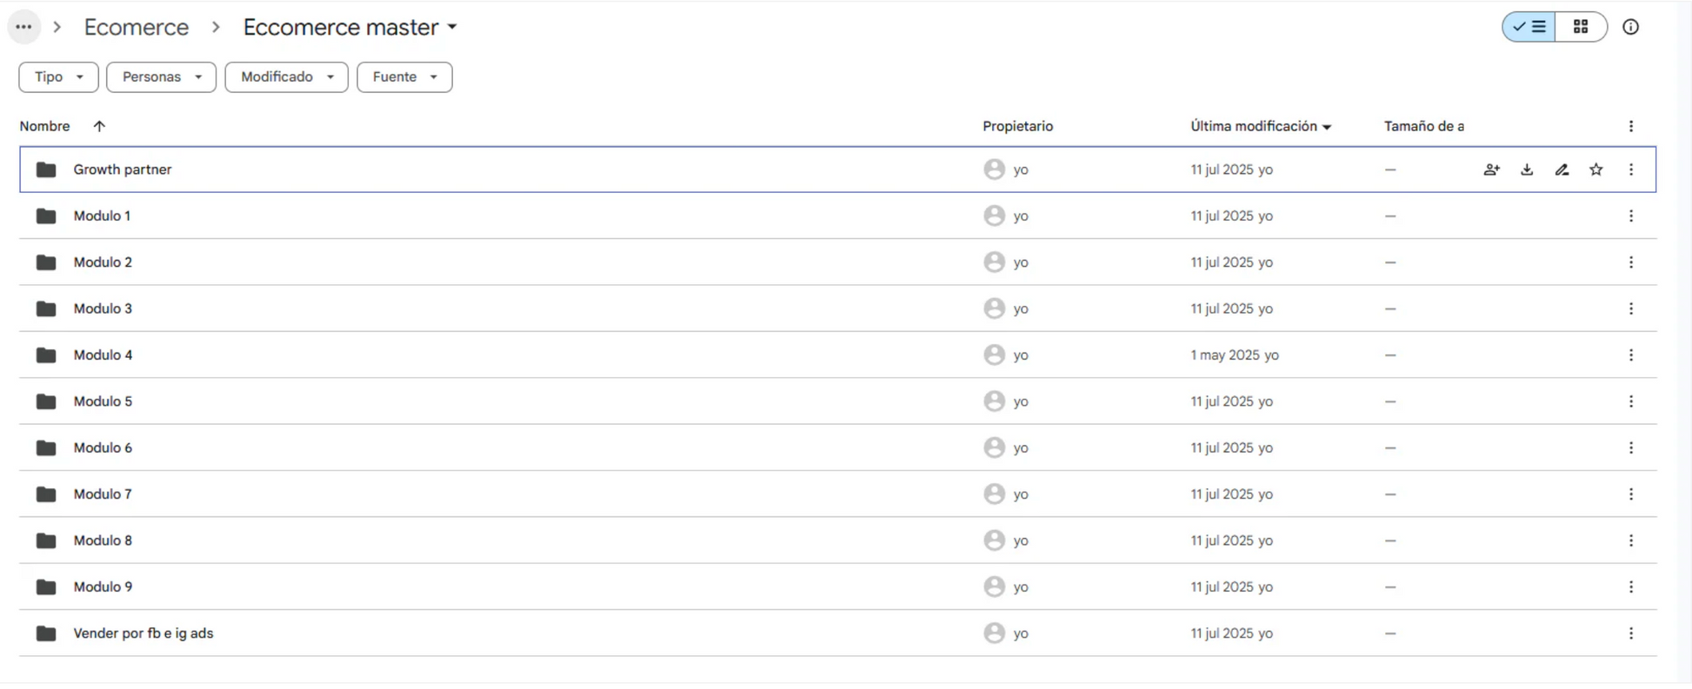This screenshot has width=1692, height=689.
Task: Show folder details info panel
Action: point(1630,27)
